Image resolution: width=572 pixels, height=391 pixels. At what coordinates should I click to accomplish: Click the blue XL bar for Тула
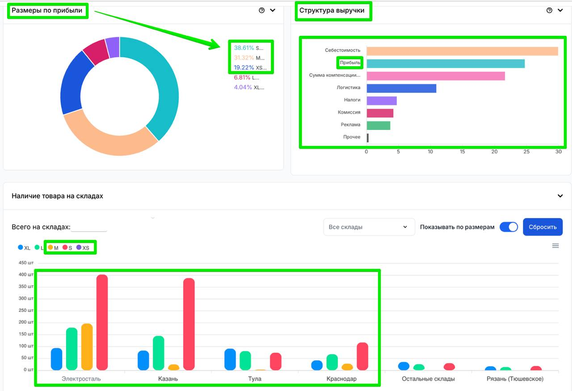[230, 359]
